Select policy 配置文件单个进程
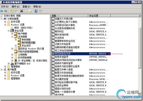 [x=64, y=70]
